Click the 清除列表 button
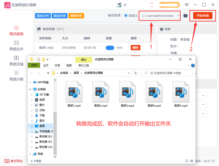Screen dimensions: 219x166 click(x=76, y=16)
